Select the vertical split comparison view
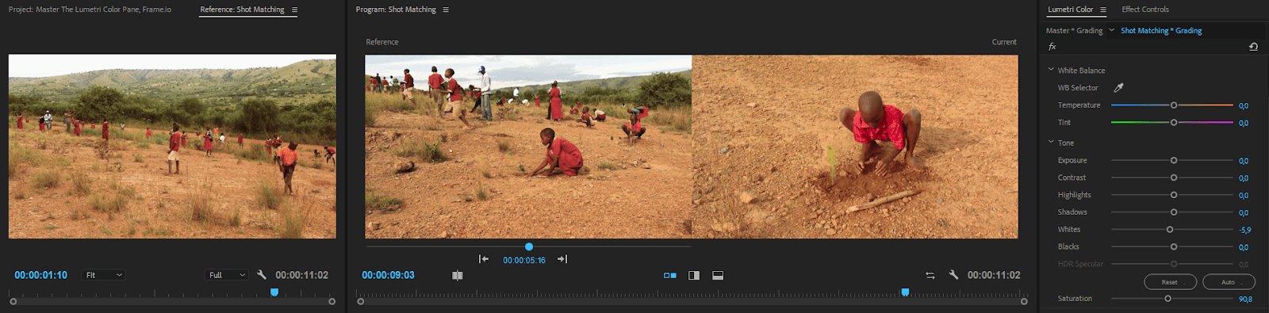Viewport: 1269px width, 313px height. pos(694,275)
